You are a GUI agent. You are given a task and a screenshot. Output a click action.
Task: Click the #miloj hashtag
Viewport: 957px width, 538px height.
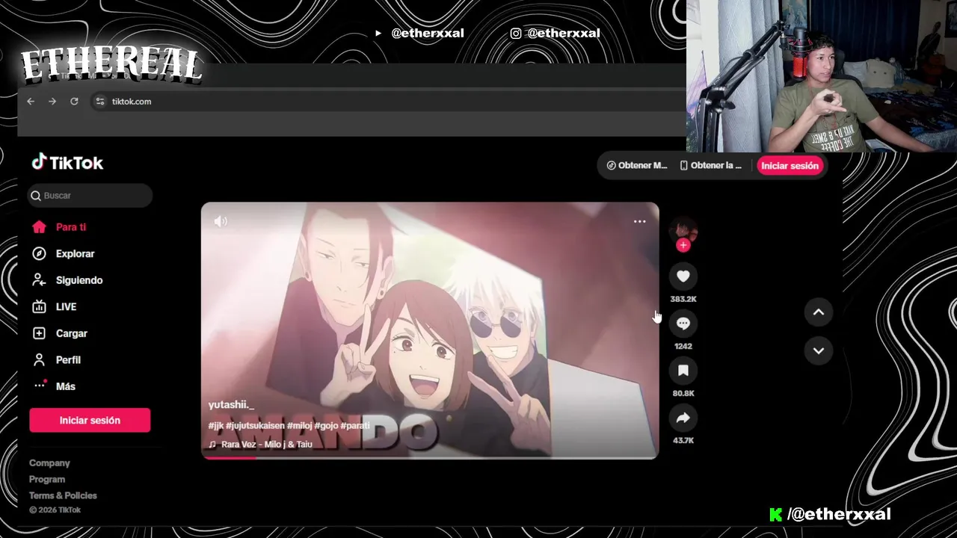click(x=299, y=426)
